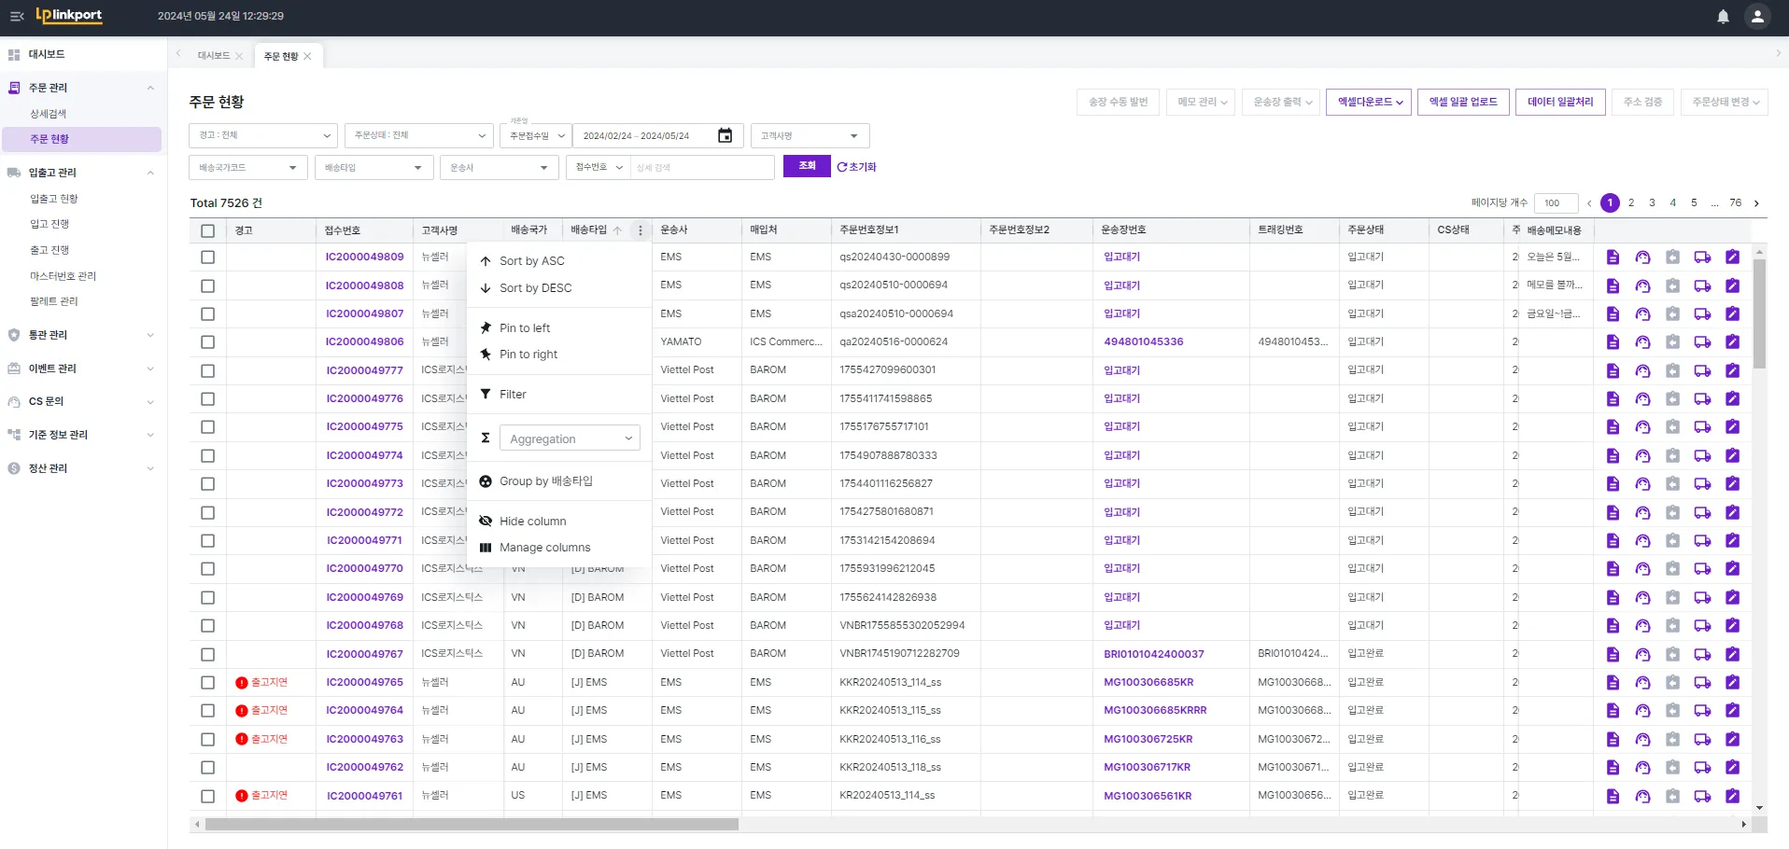Select Hide column from the menu
The image size is (1789, 849).
click(532, 522)
